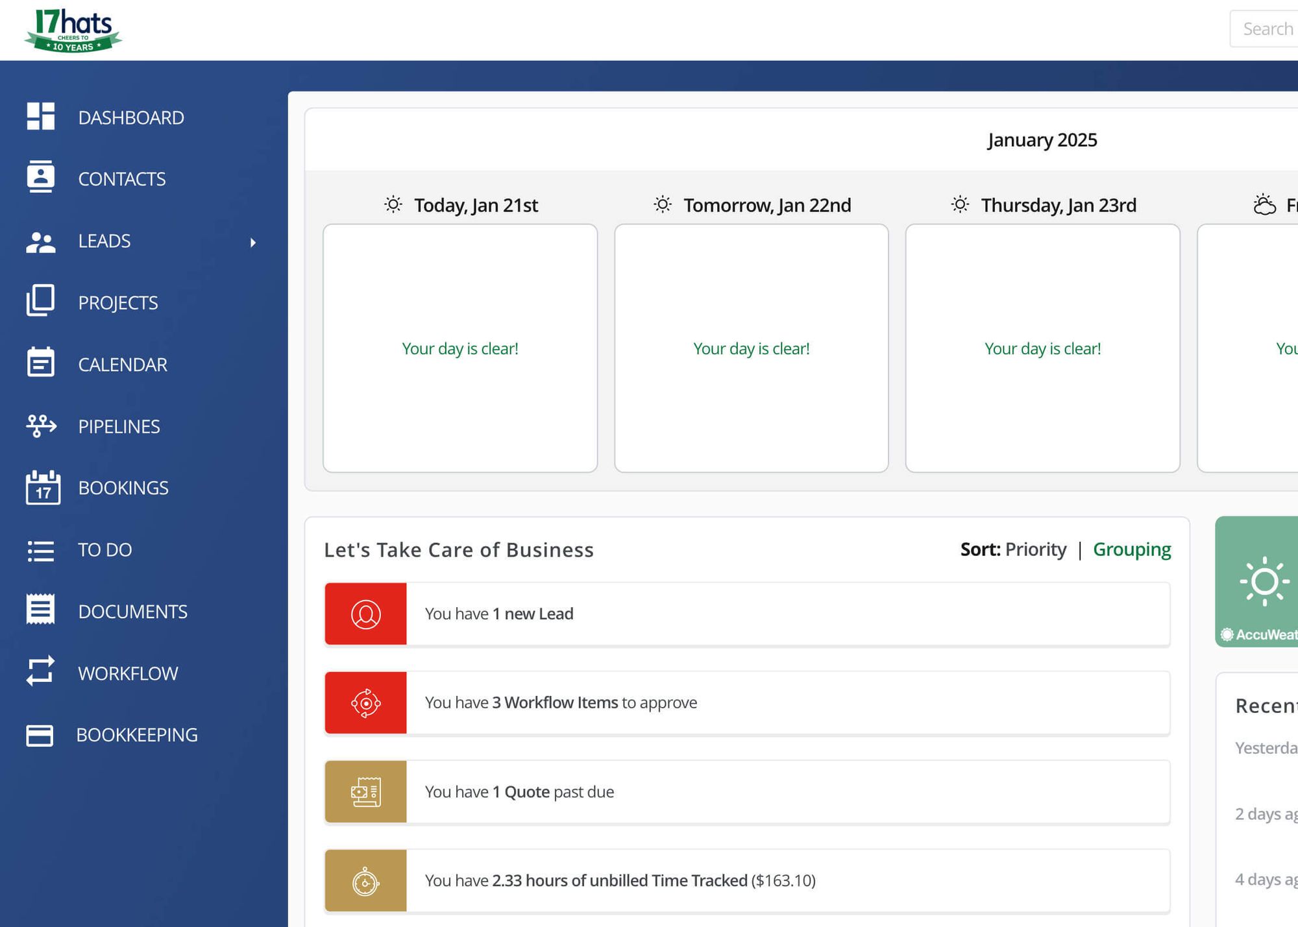Select Bookkeeping in the sidebar menu
Image resolution: width=1298 pixels, height=927 pixels.
pyautogui.click(x=137, y=734)
